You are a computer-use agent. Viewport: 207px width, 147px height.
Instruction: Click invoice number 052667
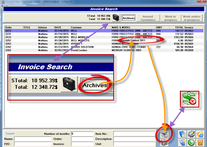click(189, 40)
